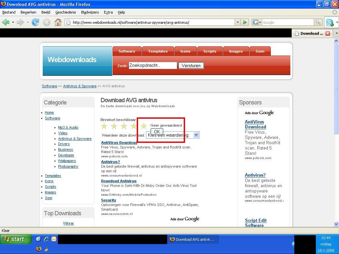Click the second rating star
The image size is (339, 254).
coord(114,126)
